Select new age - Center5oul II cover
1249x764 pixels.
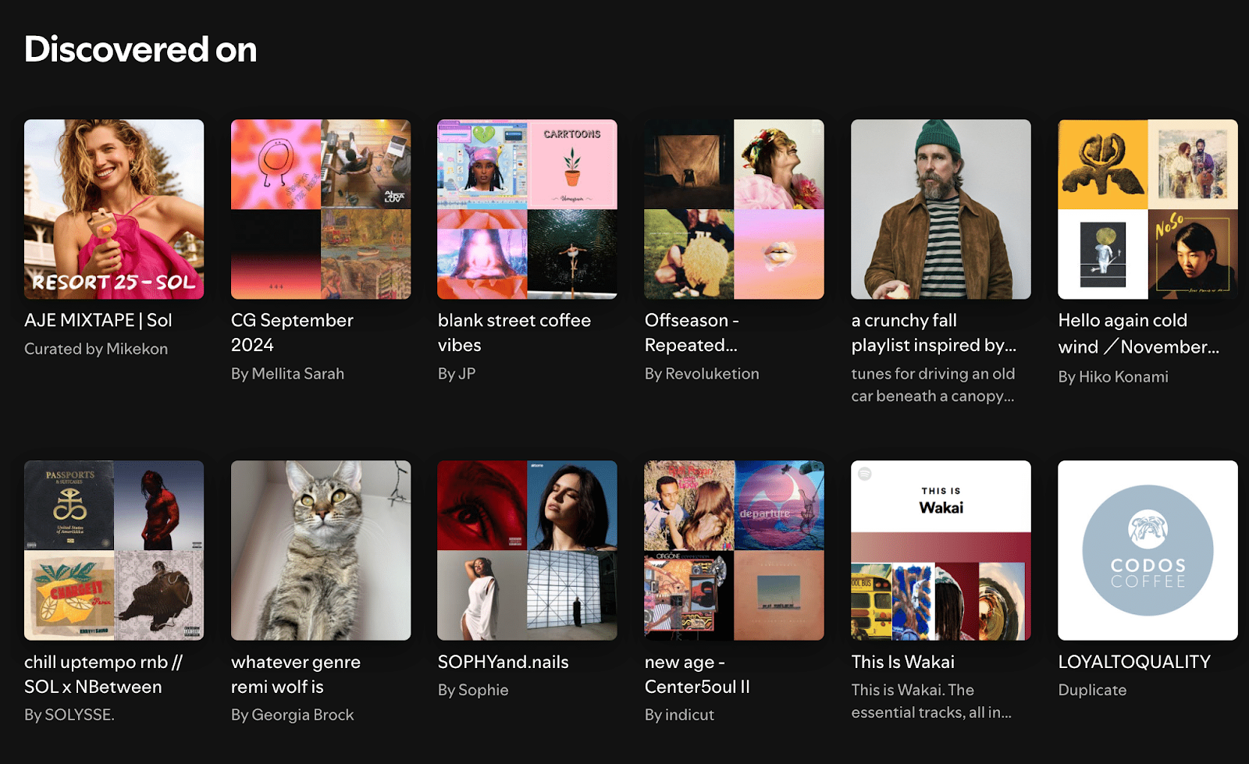tap(734, 550)
